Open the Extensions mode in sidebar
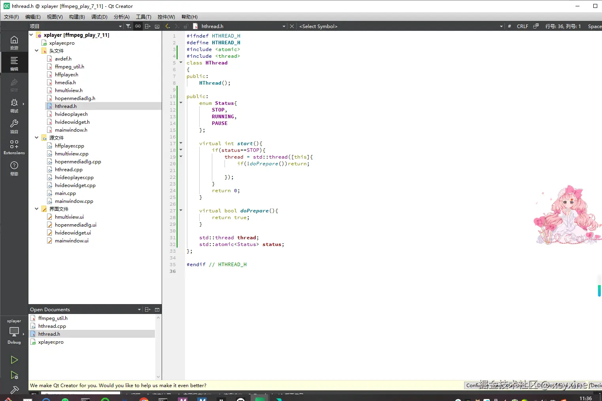 (x=14, y=147)
